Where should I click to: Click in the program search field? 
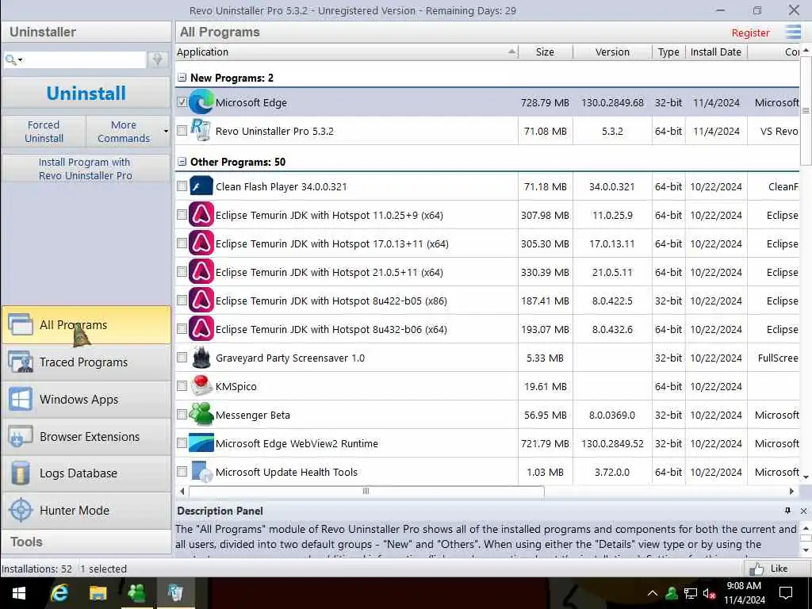(x=85, y=59)
